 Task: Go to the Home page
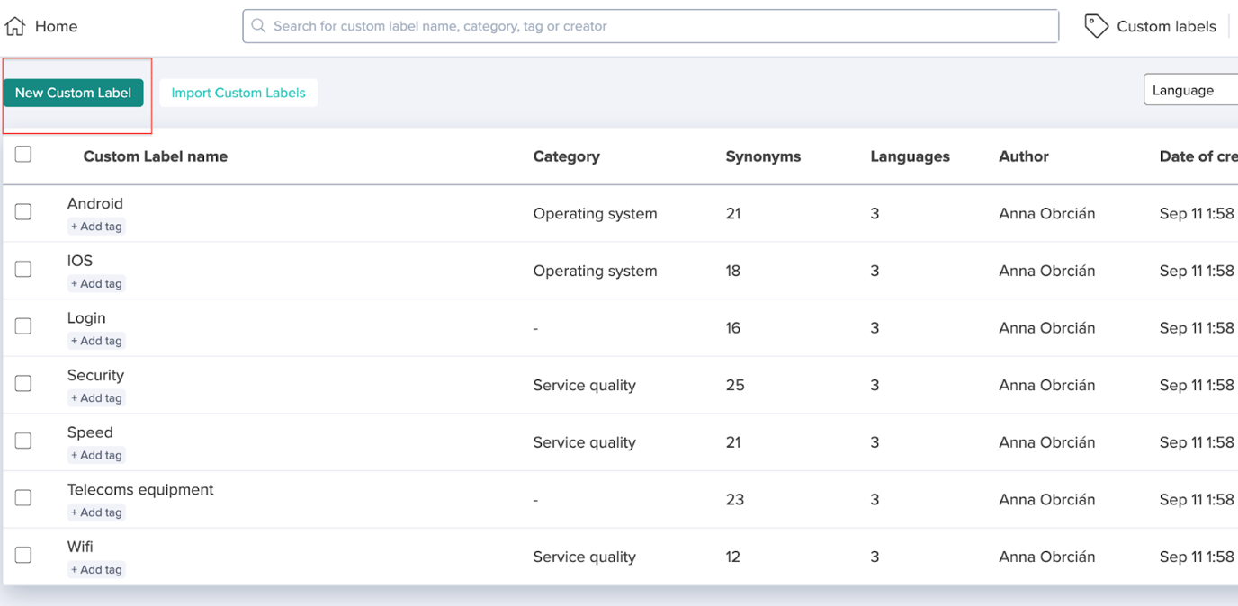[56, 26]
